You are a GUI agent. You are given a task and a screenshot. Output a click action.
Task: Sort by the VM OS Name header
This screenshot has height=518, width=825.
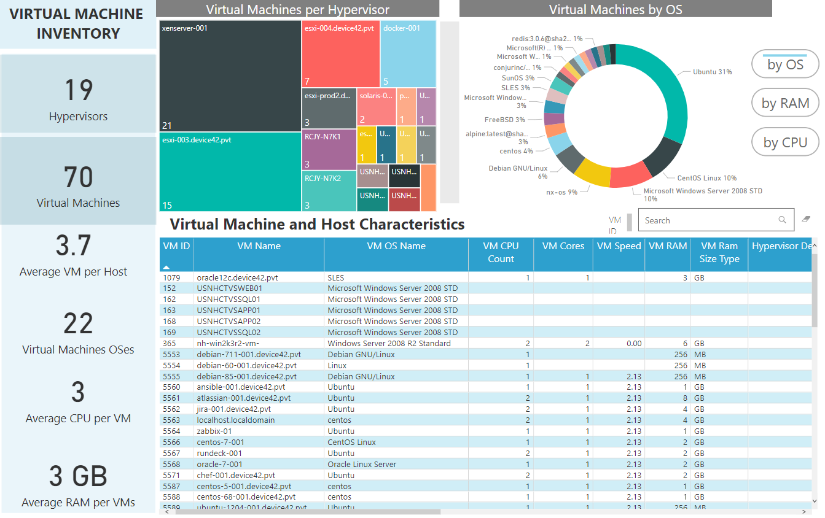396,246
